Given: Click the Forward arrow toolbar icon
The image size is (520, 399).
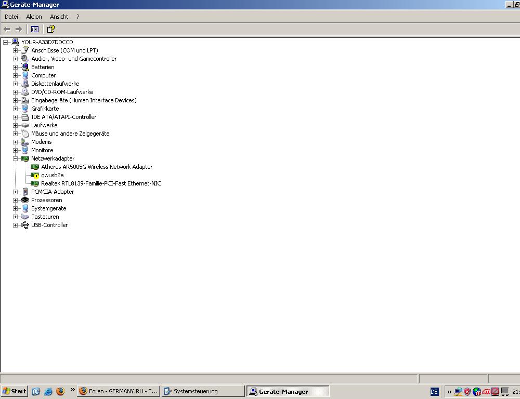Looking at the screenshot, I should (19, 29).
